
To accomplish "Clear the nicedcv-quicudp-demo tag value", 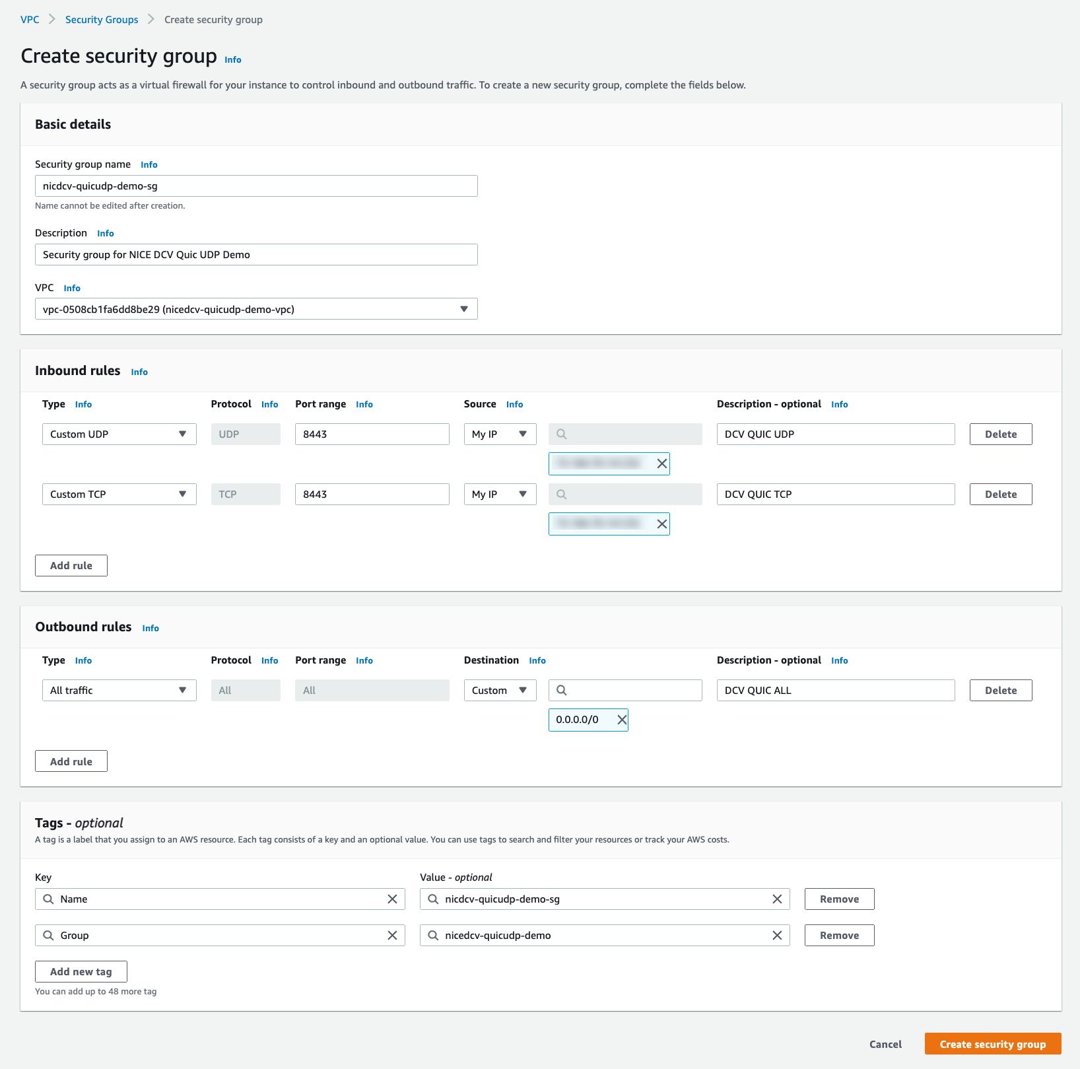I will tap(777, 936).
